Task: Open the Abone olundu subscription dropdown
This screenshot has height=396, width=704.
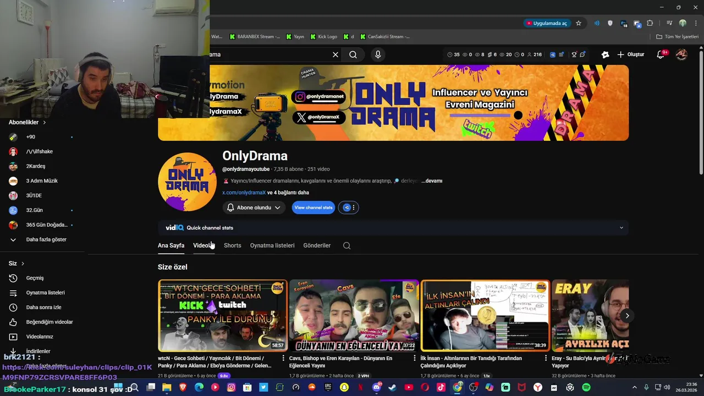Action: point(254,207)
